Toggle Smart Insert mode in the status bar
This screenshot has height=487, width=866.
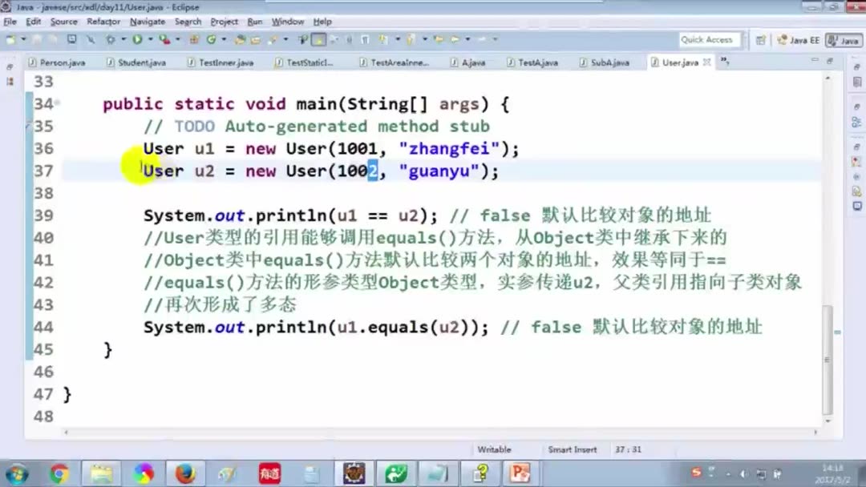coord(573,449)
